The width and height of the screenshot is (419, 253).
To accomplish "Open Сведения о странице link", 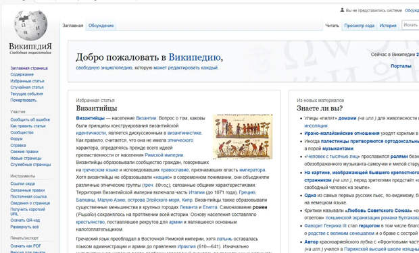I will tap(30, 203).
